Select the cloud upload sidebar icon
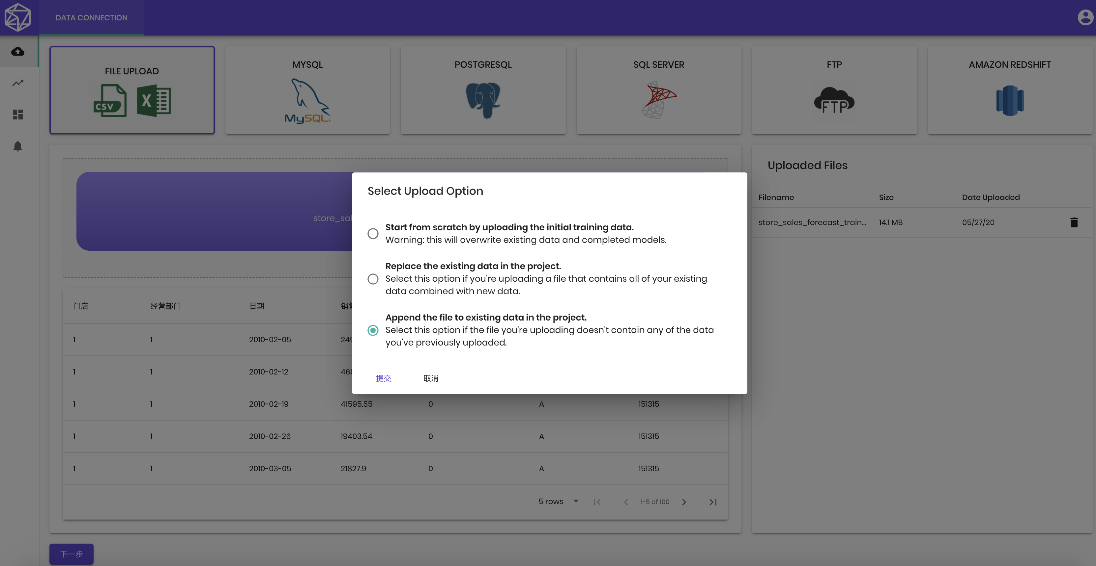Image resolution: width=1096 pixels, height=566 pixels. [18, 51]
